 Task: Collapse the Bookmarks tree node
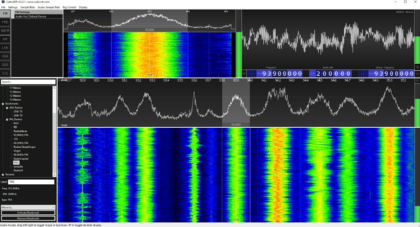point(3,103)
